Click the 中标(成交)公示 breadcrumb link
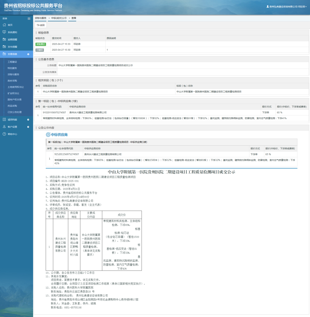 (59, 18)
